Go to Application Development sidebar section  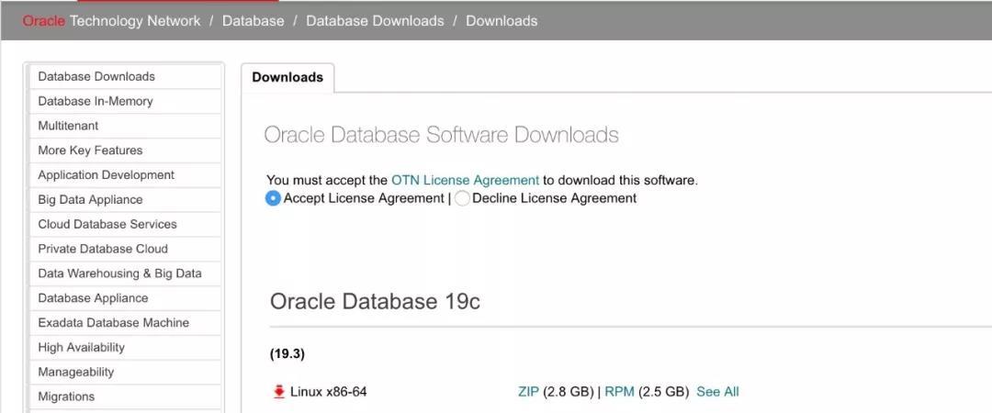click(106, 175)
